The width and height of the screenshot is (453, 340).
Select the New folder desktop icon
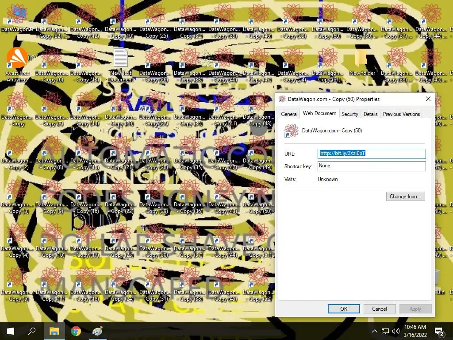point(362,62)
